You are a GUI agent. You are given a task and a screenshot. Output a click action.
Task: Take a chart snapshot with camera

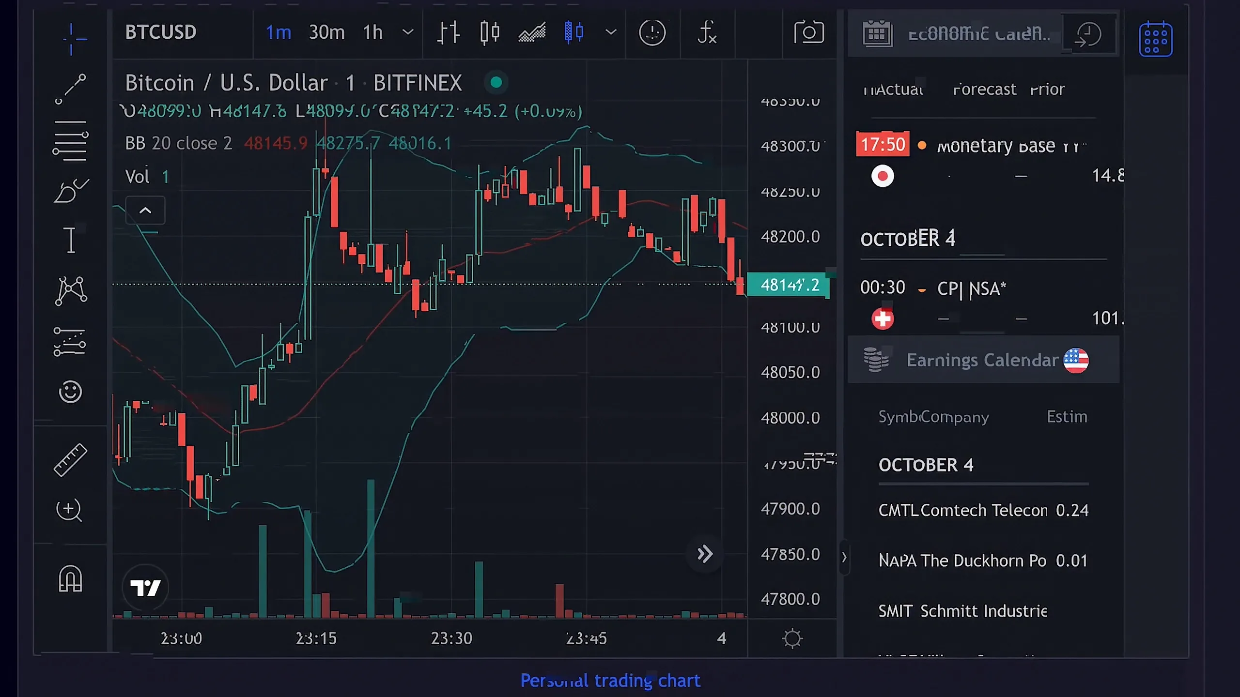point(809,32)
